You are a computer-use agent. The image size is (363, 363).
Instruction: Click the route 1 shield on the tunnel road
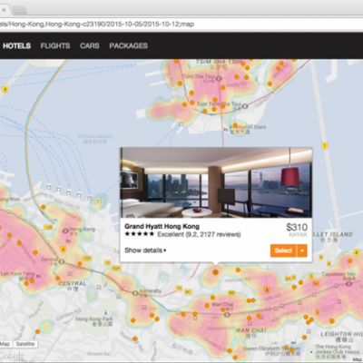coord(324,146)
